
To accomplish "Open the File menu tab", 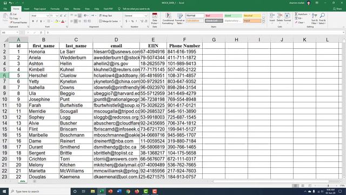I will (x=5, y=9).
